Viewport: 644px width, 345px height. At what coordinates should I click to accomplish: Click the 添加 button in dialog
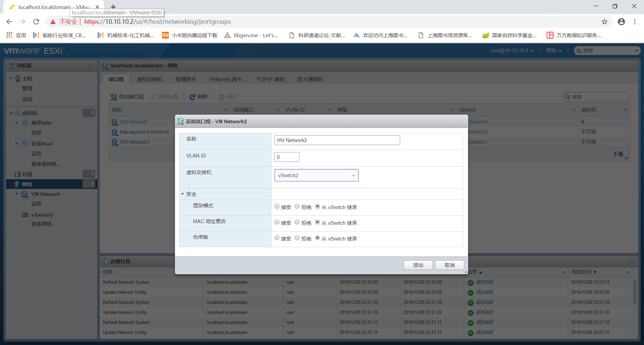click(418, 265)
